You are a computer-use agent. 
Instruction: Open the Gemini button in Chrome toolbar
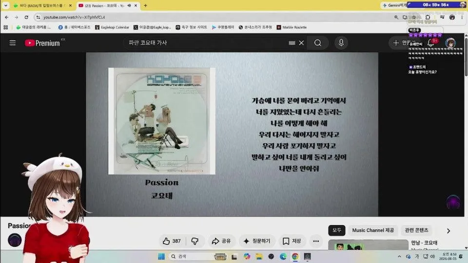(394, 5)
